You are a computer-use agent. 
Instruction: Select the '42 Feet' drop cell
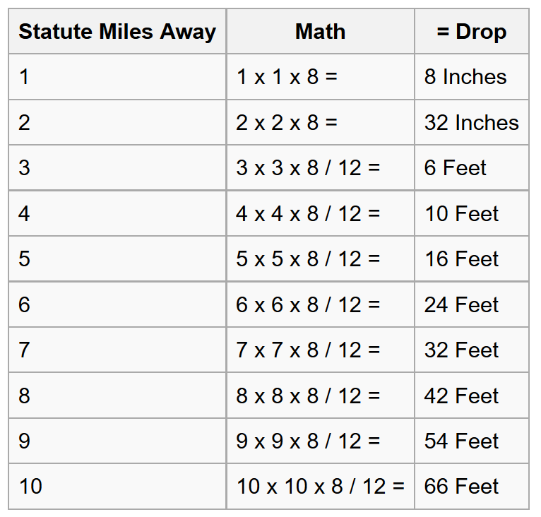[461, 396]
